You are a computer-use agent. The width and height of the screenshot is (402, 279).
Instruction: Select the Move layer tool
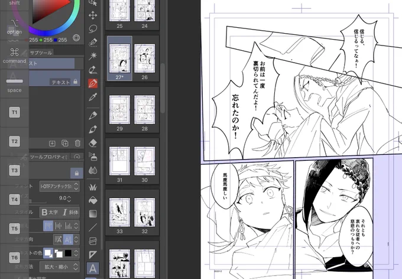pyautogui.click(x=93, y=15)
